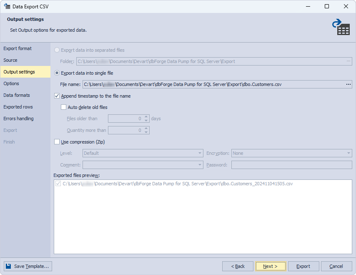This screenshot has height=275, width=356.
Task: Open the Encryption dropdown
Action: pos(348,153)
